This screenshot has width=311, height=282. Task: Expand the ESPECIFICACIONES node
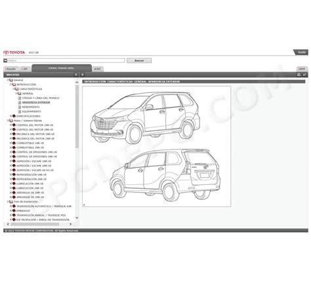pos(10,116)
